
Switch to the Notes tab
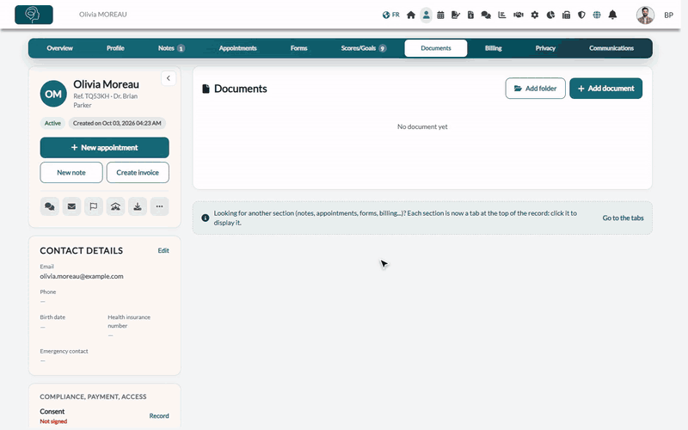(170, 48)
